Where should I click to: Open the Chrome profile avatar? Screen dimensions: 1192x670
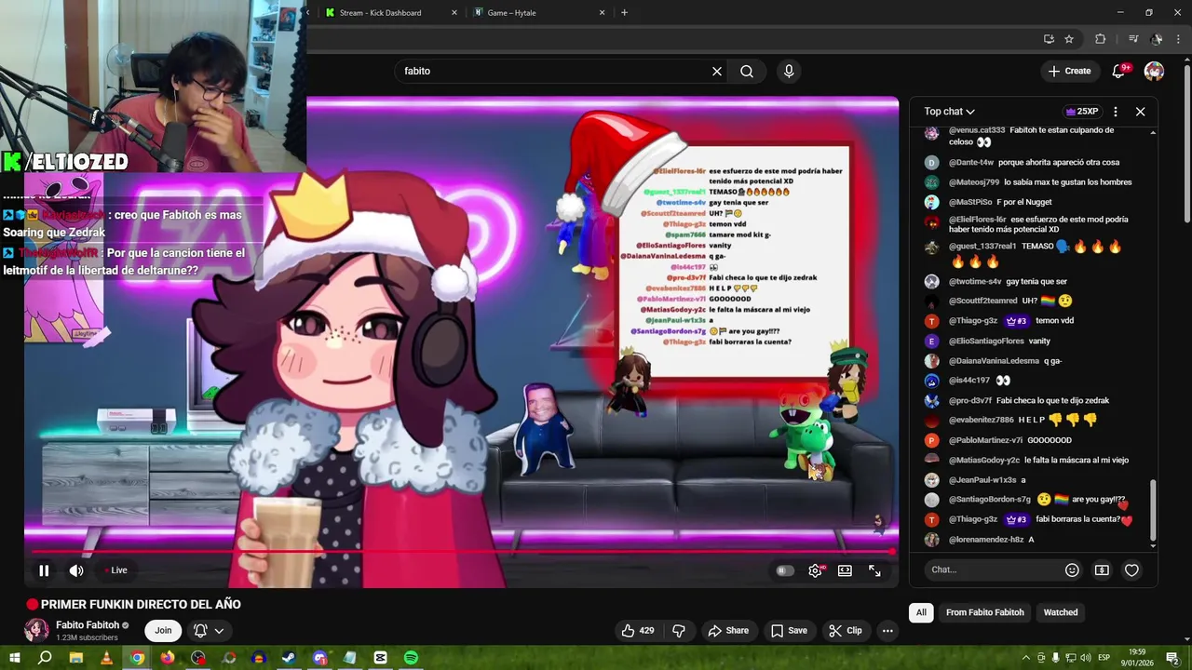tap(1156, 39)
